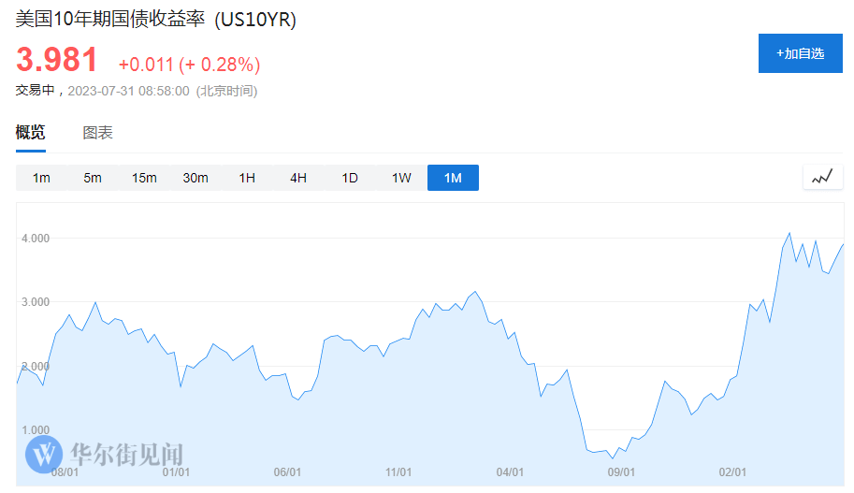The height and width of the screenshot is (493, 854).
Task: Switch chart to 1H interval
Action: click(247, 178)
